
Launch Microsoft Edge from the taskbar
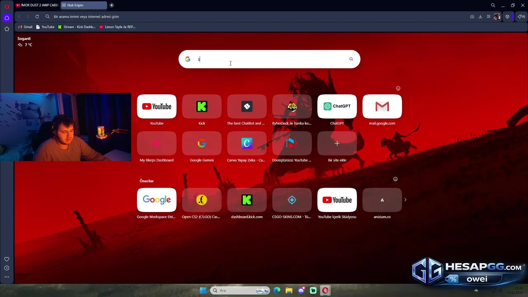(277, 290)
